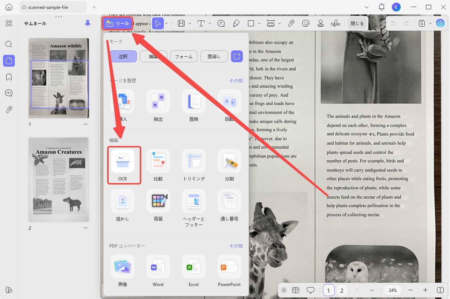
Task: Go to the home icon
Action: click(x=9, y=7)
